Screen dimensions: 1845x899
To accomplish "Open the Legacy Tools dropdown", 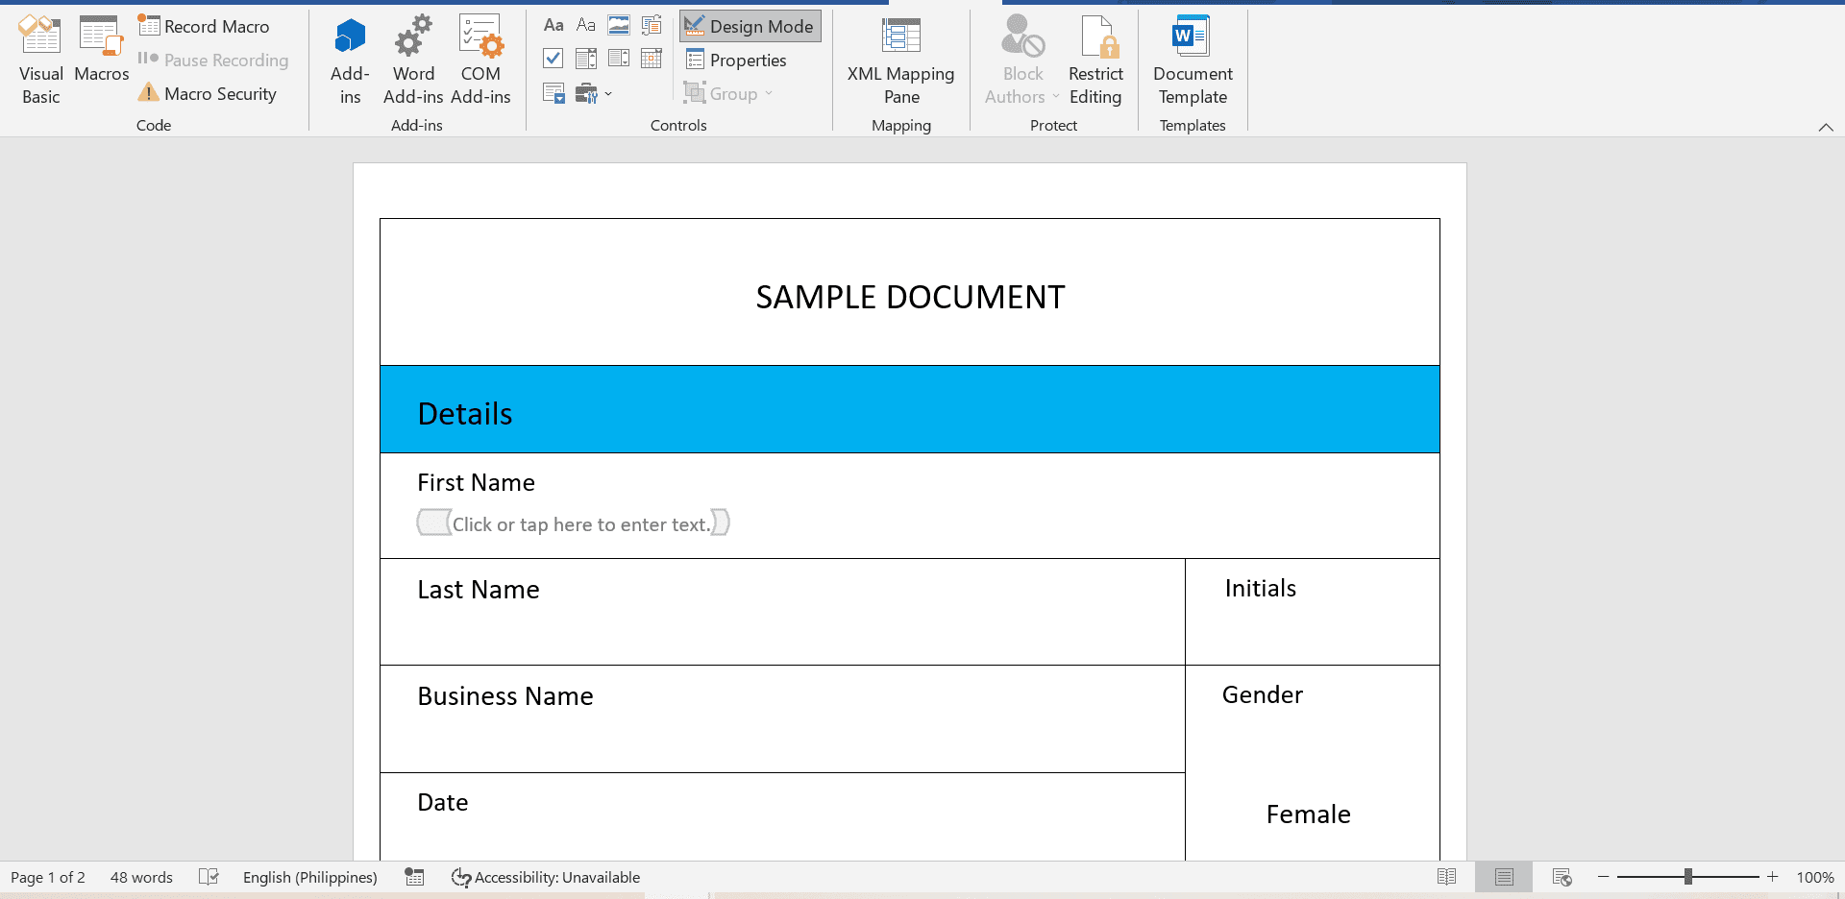I will click(594, 93).
